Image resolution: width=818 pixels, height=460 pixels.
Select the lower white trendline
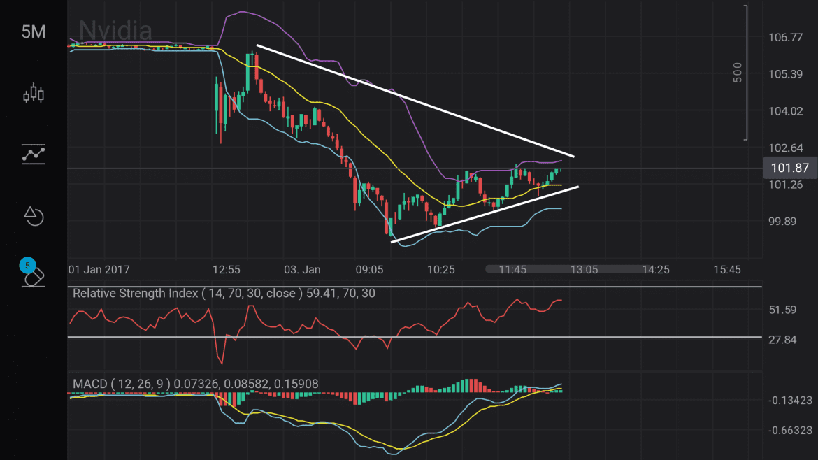[485, 215]
